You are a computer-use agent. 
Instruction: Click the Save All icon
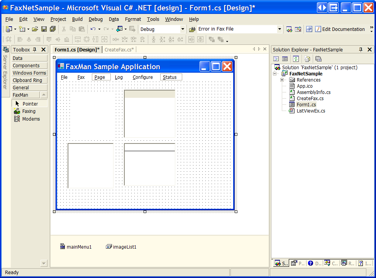point(53,29)
